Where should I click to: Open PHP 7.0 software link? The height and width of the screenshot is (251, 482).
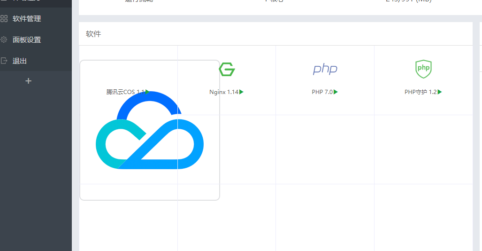322,92
